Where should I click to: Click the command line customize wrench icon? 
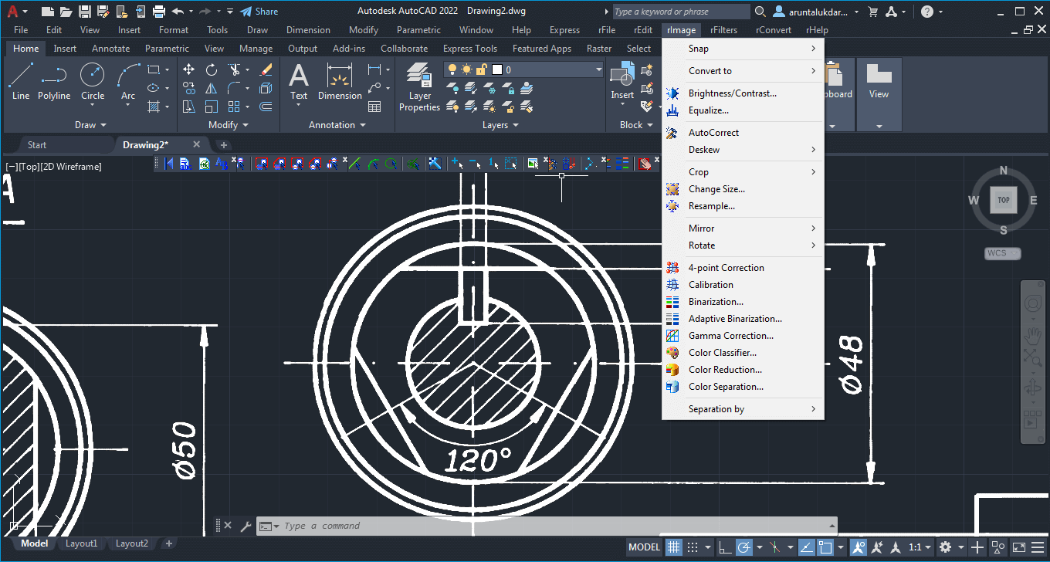click(x=246, y=526)
